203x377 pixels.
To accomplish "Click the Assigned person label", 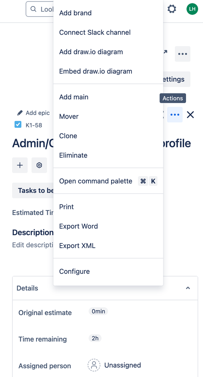I will [x=45, y=366].
